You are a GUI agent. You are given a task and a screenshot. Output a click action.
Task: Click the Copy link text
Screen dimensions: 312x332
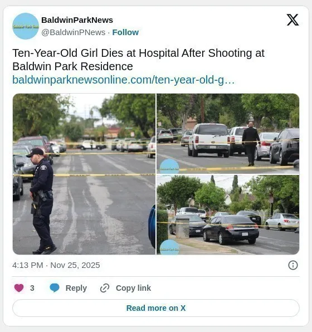(x=134, y=288)
